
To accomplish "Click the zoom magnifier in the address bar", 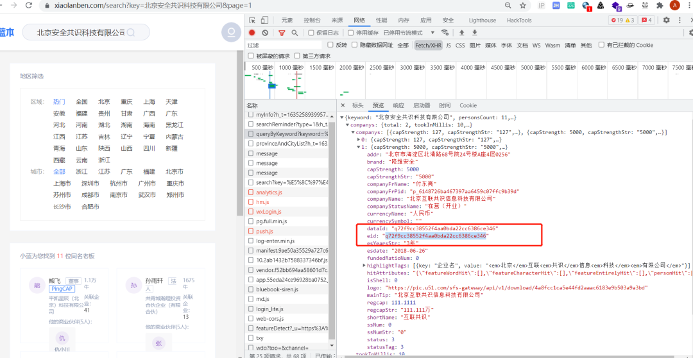I will [x=509, y=6].
